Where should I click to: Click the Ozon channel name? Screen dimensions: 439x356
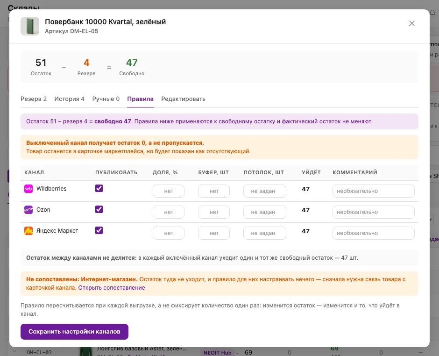click(x=43, y=210)
